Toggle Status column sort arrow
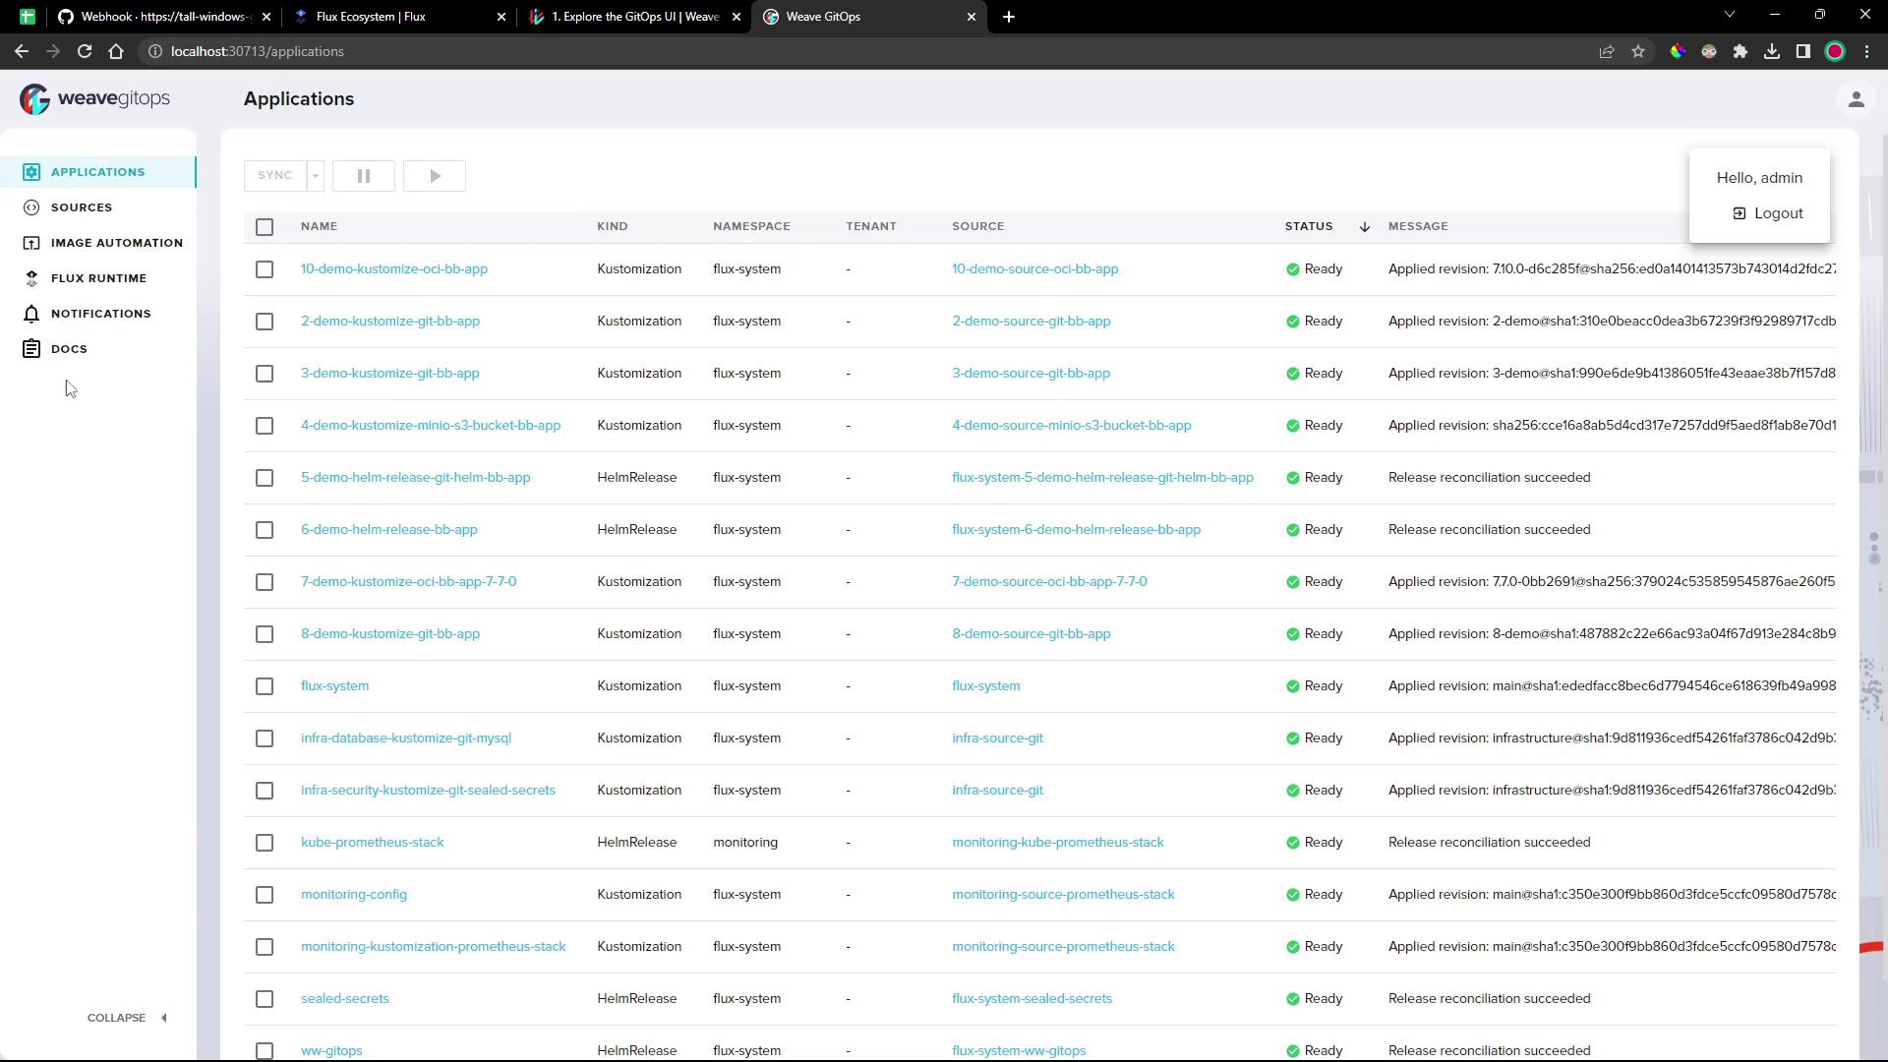This screenshot has height=1062, width=1888. tap(1364, 227)
